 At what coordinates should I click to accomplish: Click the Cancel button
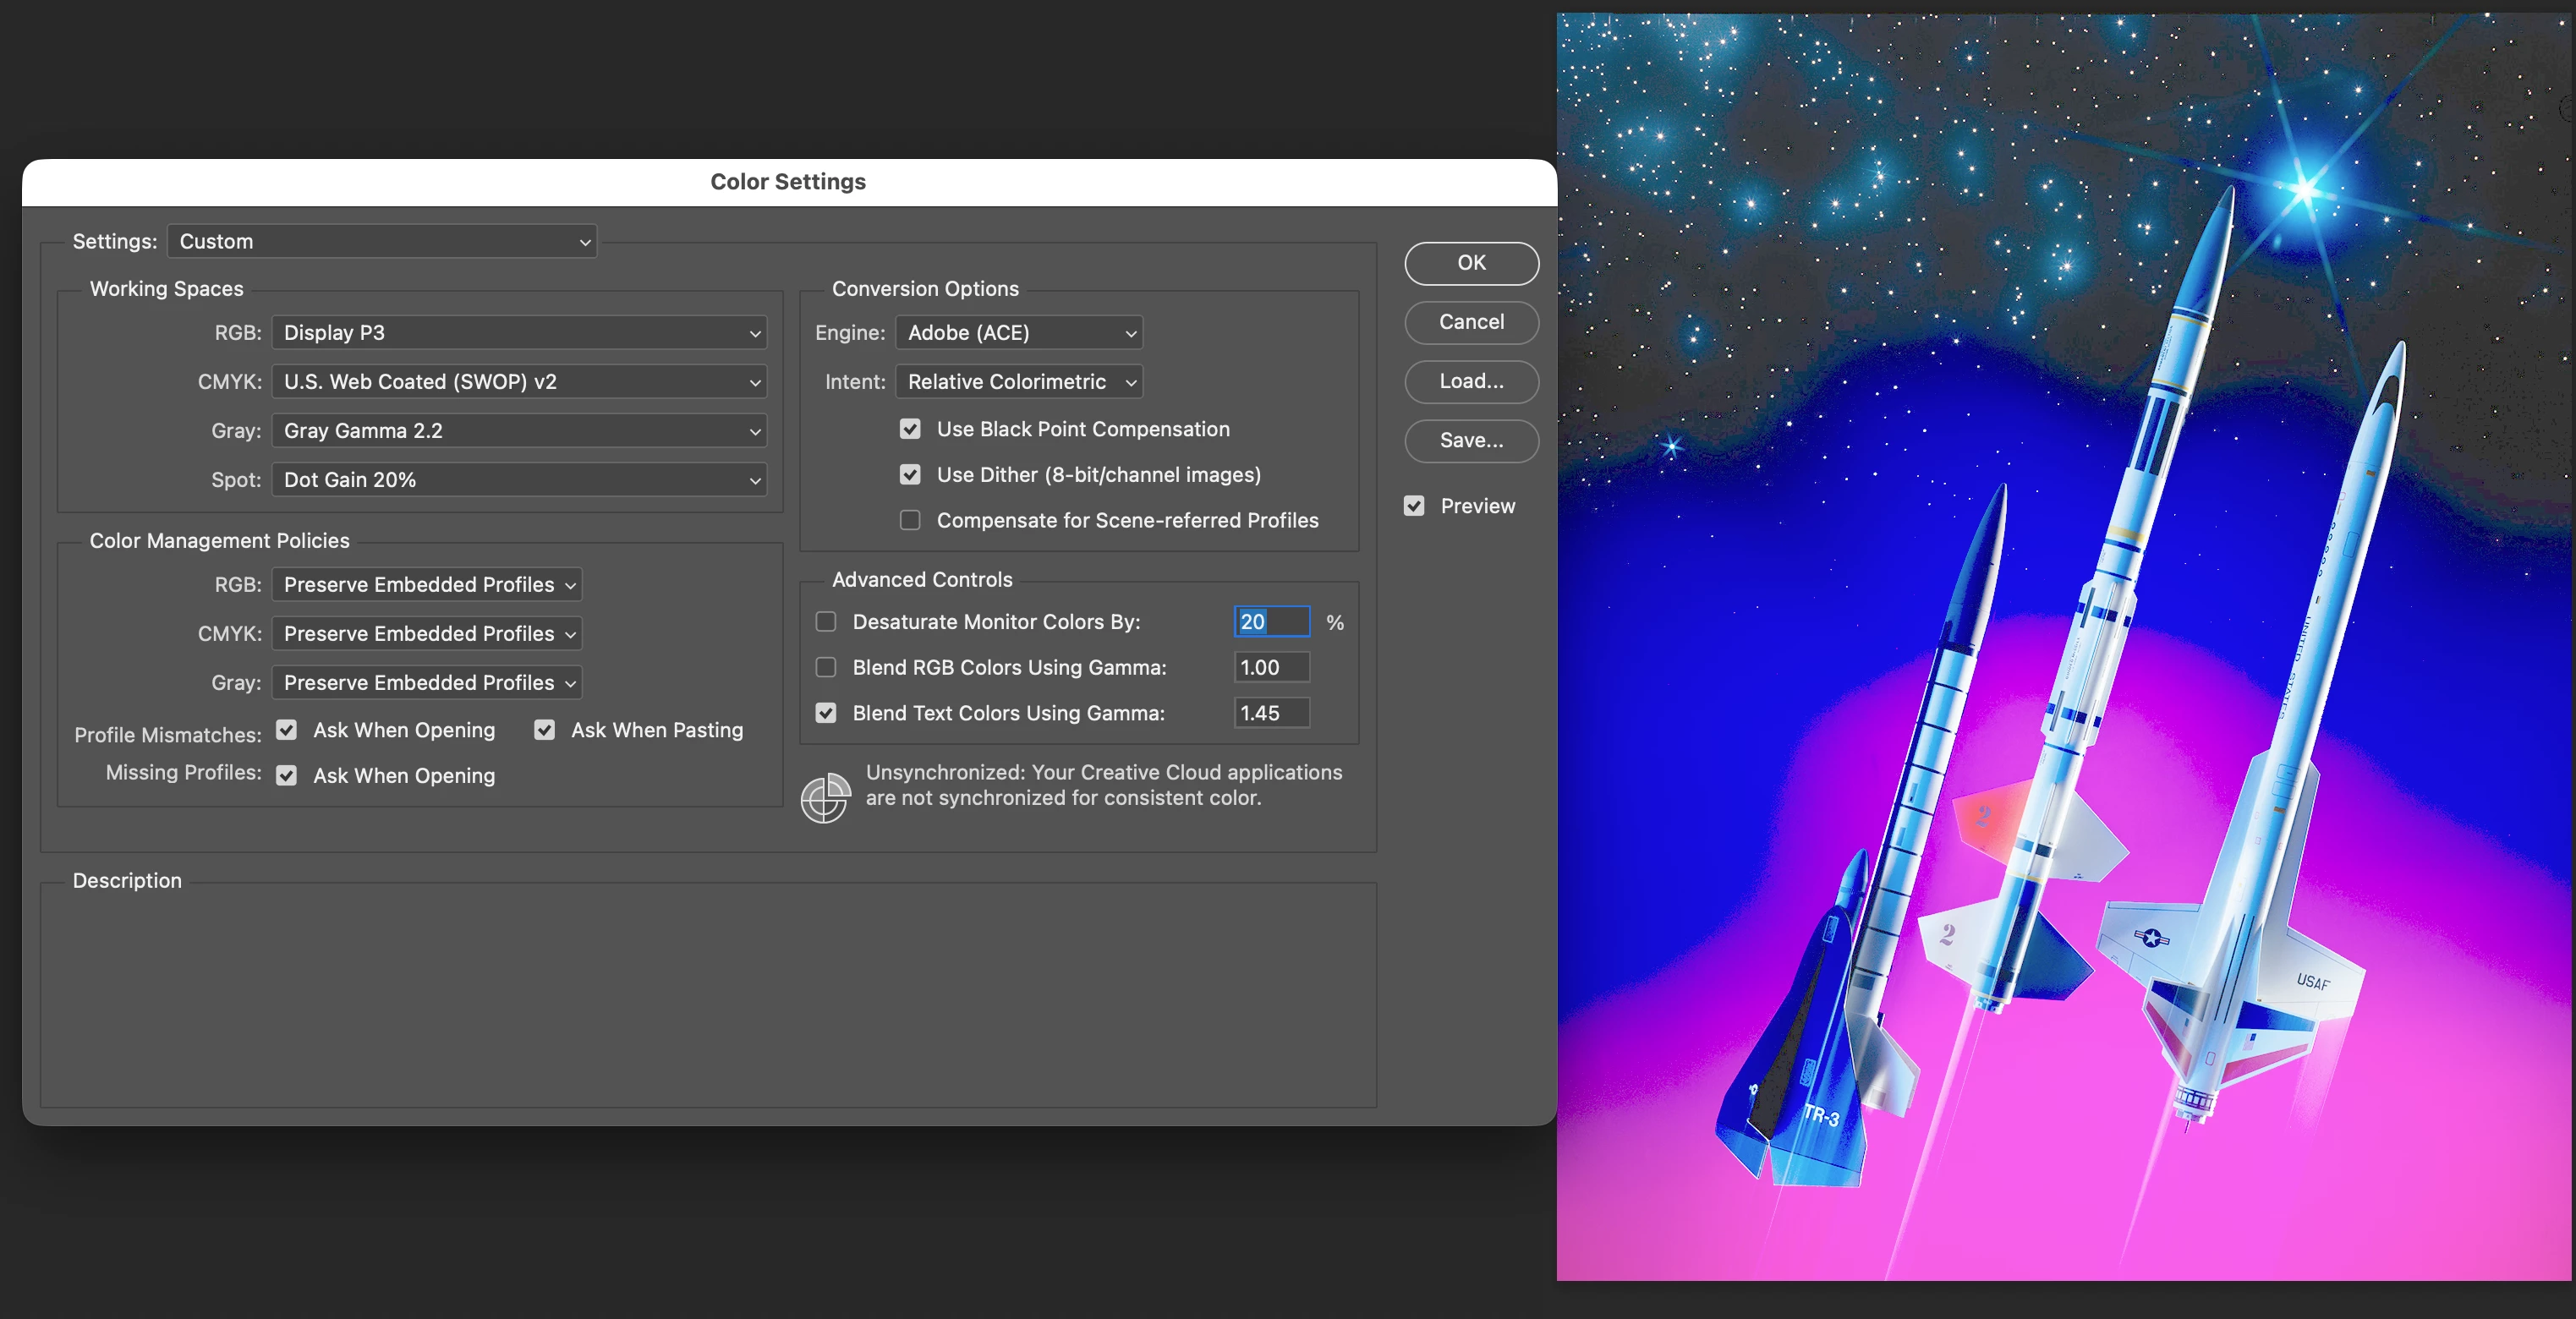[1471, 322]
